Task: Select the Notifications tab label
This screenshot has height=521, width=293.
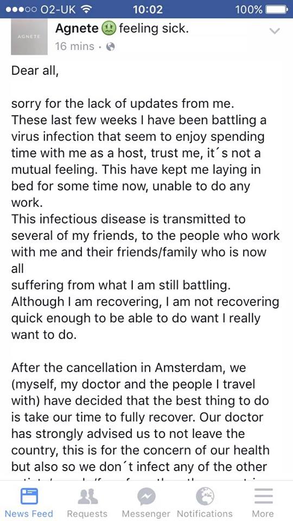Action: coord(205,513)
